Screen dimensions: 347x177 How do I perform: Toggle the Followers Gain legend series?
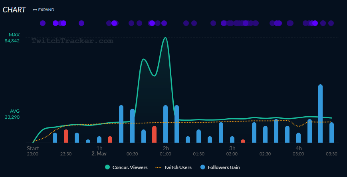(x=220, y=167)
